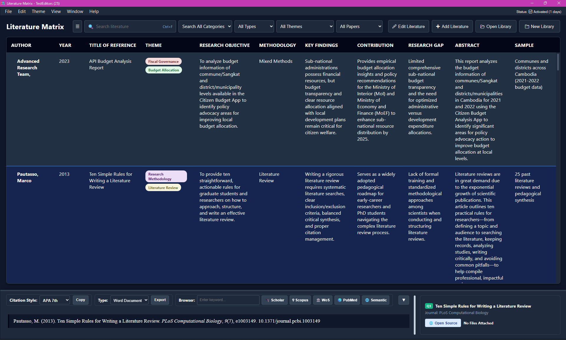Select the Budget Allocation theme tag
This screenshot has width=566, height=340.
coord(164,70)
